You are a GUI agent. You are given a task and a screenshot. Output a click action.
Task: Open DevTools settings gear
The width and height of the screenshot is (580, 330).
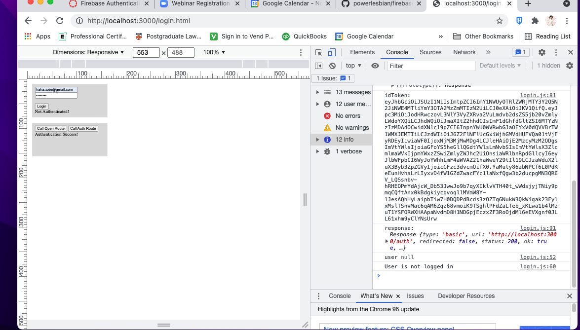(x=541, y=52)
